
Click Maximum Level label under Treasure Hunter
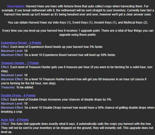pos(12,75)
